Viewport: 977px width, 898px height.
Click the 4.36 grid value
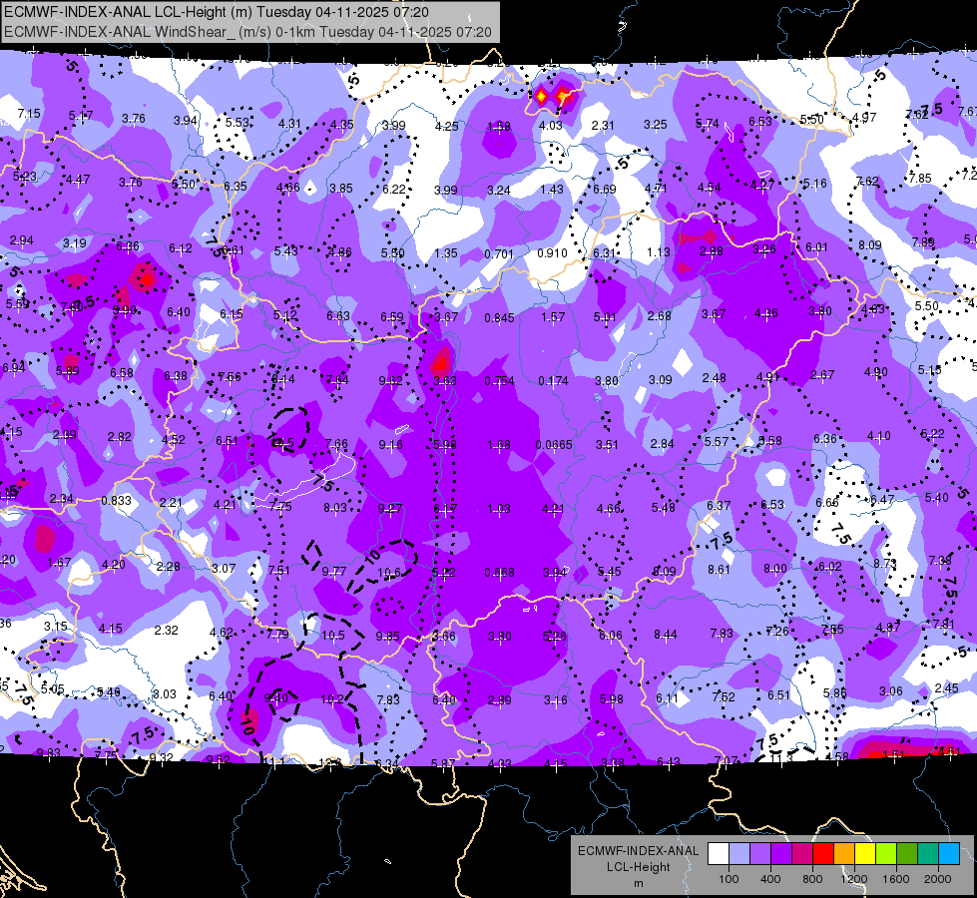[765, 313]
